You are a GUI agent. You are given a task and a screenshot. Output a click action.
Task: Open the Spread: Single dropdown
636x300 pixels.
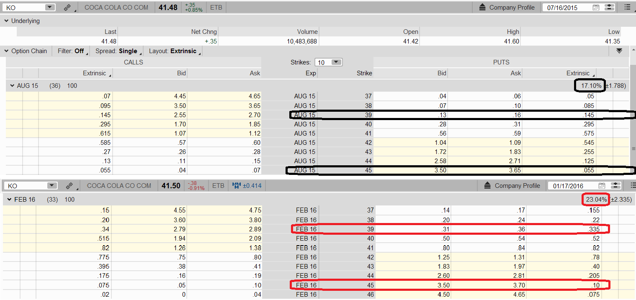point(118,51)
